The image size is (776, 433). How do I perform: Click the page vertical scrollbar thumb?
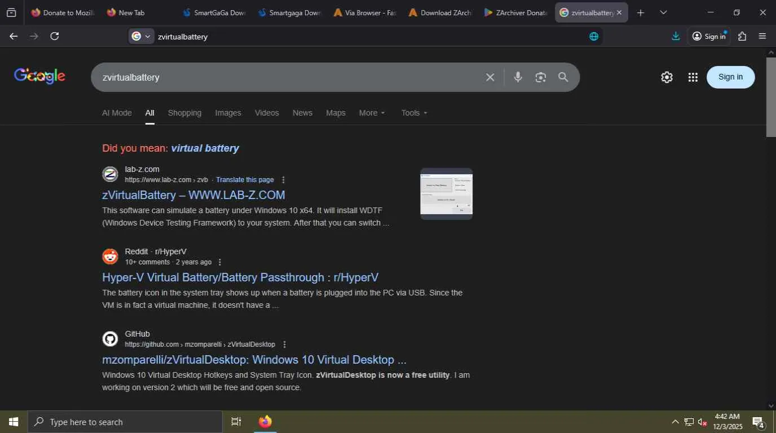pos(771,96)
